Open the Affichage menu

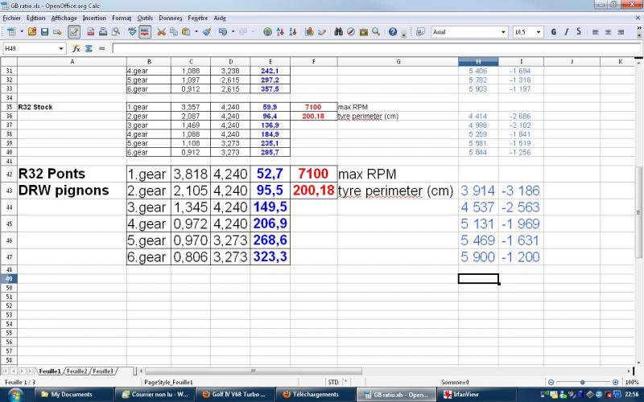(x=64, y=18)
